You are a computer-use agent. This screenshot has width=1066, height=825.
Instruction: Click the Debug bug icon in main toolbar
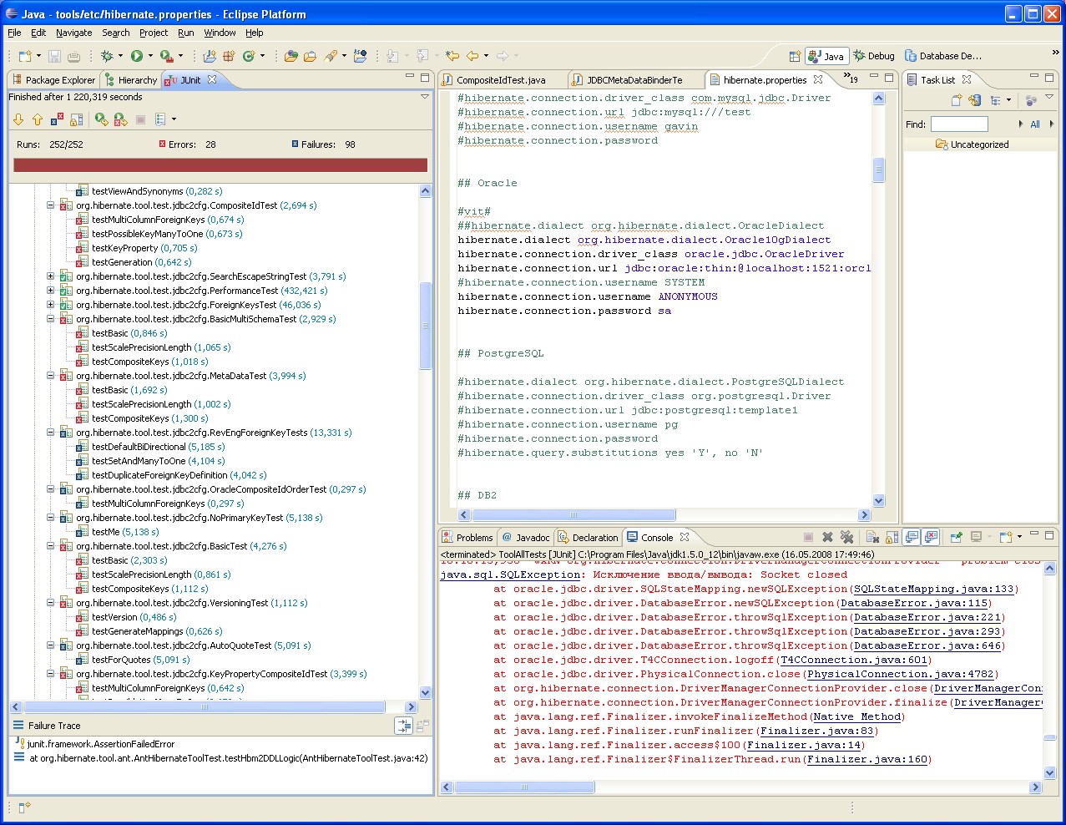tap(107, 56)
